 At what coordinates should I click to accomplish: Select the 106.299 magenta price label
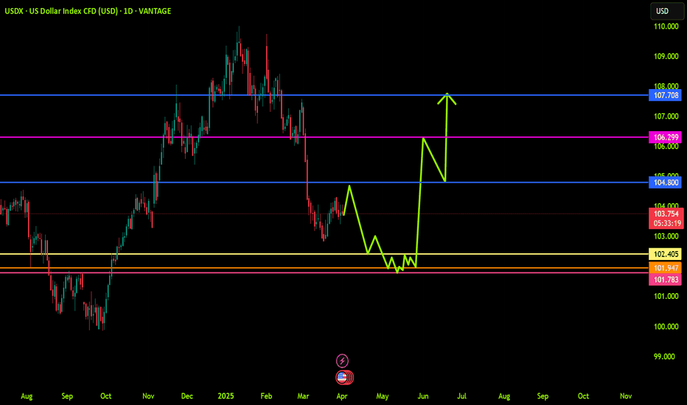[x=665, y=137]
